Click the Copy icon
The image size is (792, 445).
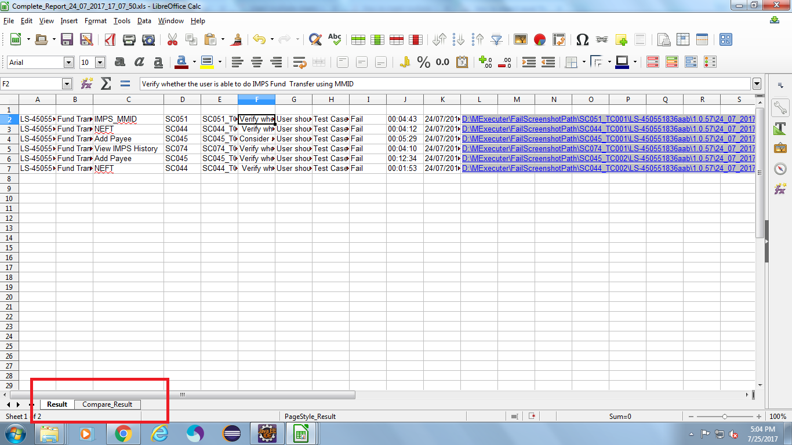[x=191, y=39]
